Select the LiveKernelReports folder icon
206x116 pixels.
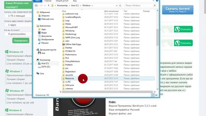click(x=63, y=17)
